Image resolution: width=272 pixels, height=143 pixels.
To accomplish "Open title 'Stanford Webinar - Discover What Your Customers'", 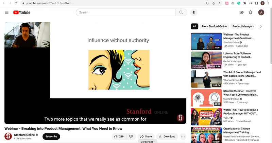I will (x=241, y=93).
